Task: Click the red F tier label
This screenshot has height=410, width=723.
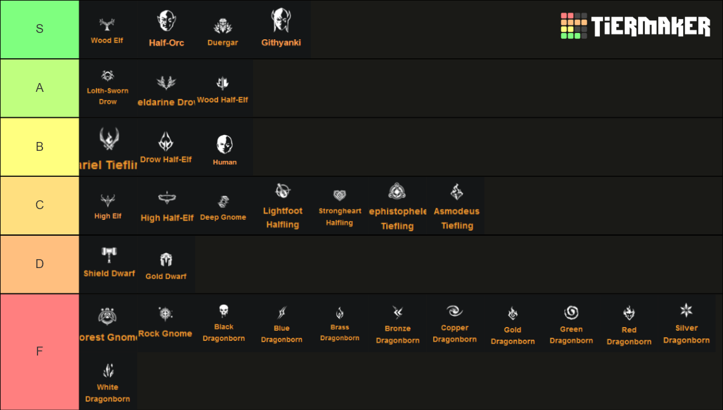Action: pyautogui.click(x=39, y=351)
